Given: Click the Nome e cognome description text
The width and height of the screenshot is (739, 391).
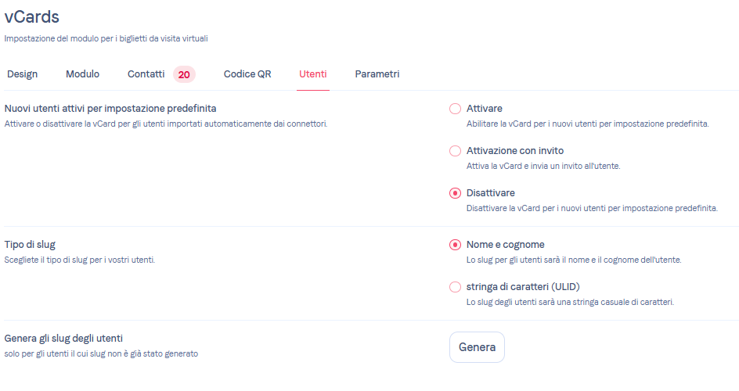Looking at the screenshot, I should [573, 260].
